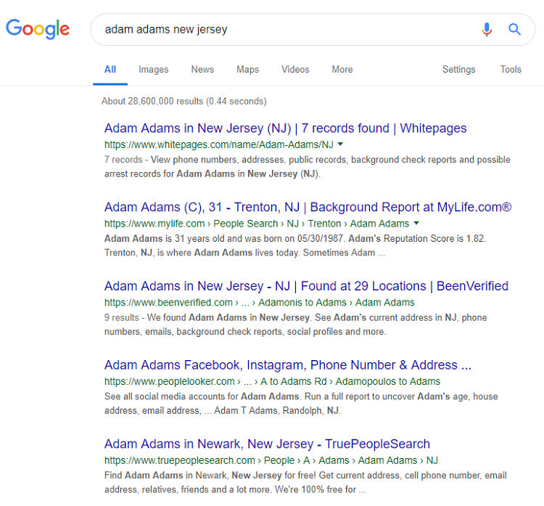Select the All tab

[x=110, y=70]
